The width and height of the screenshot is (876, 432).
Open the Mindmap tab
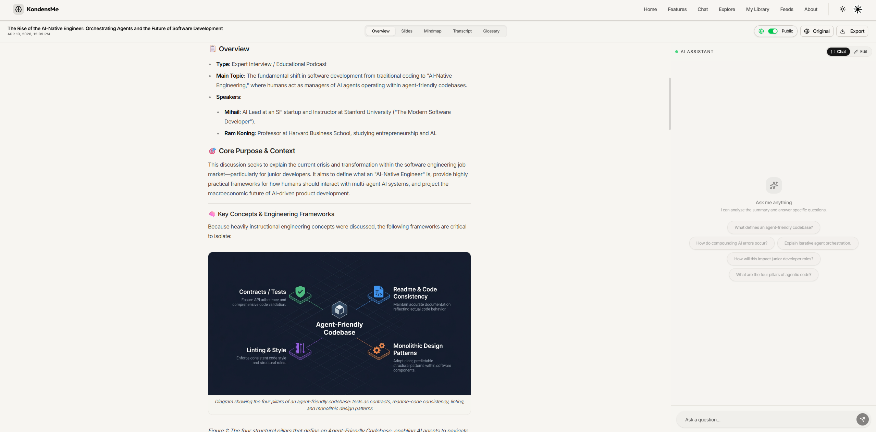tap(432, 31)
